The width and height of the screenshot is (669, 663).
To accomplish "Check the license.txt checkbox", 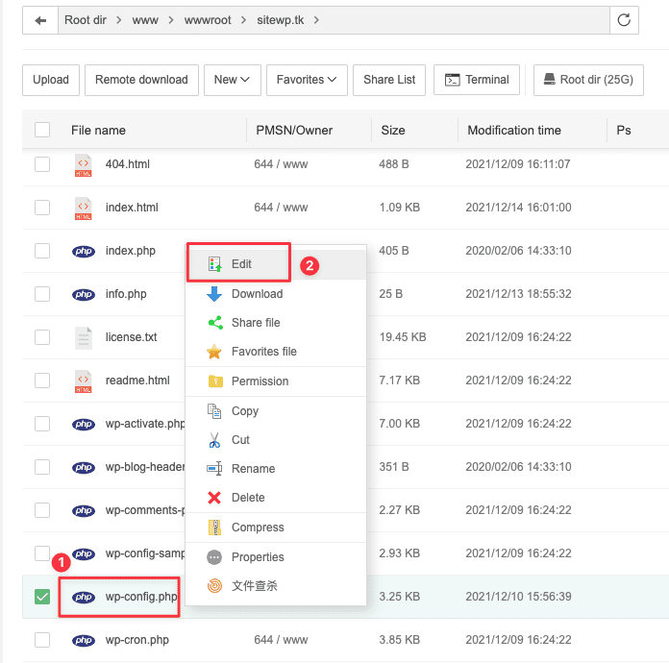I will coord(42,337).
